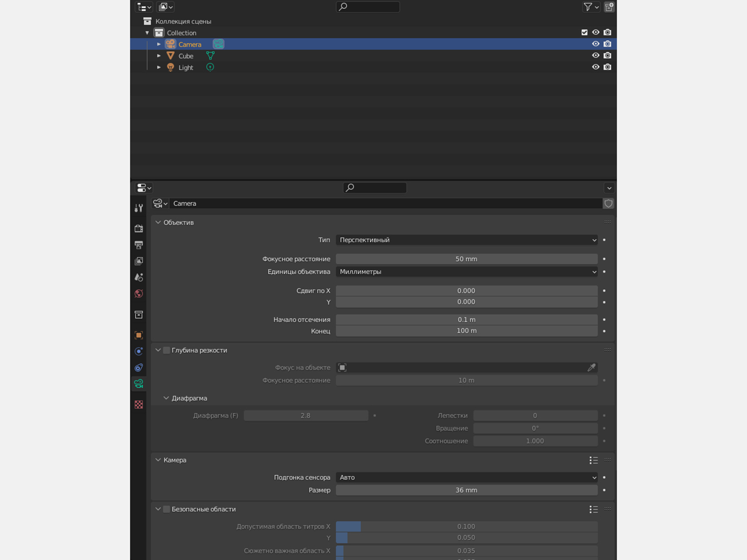The image size is (747, 560).
Task: Open the Единицы объектива dropdown
Action: (x=466, y=272)
